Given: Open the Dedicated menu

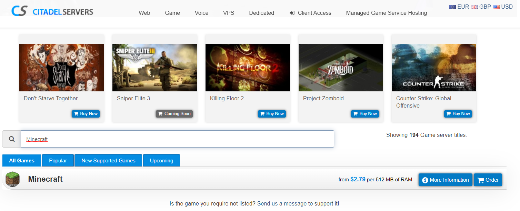Looking at the screenshot, I should 262,13.
